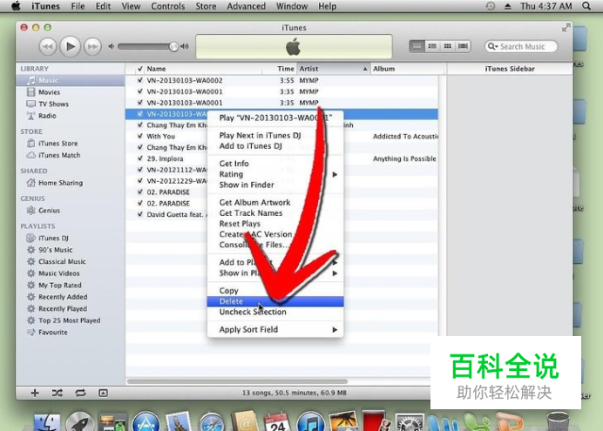Toggle repeat button at bottom bar

tap(80, 393)
